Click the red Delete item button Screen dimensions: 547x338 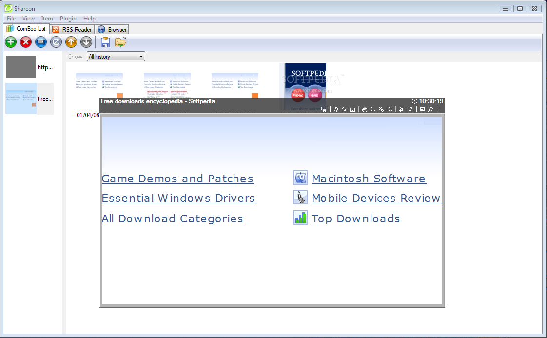click(26, 42)
